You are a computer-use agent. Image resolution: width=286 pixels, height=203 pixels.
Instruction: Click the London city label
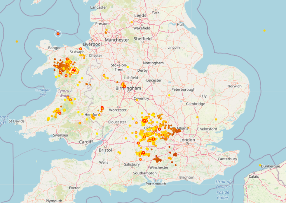coord(187,140)
